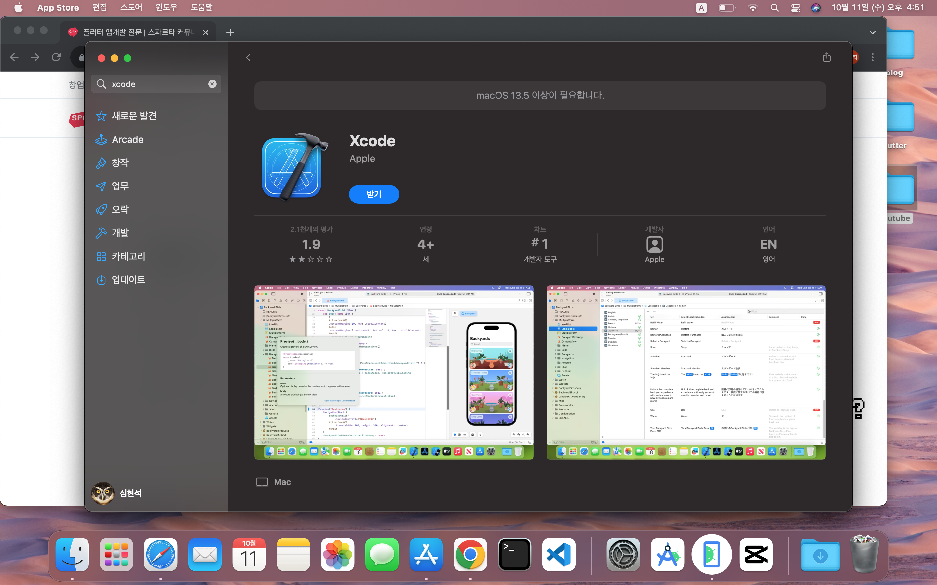Screen dimensions: 937x585
Task: Open Siri from the menu bar
Action: point(816,8)
